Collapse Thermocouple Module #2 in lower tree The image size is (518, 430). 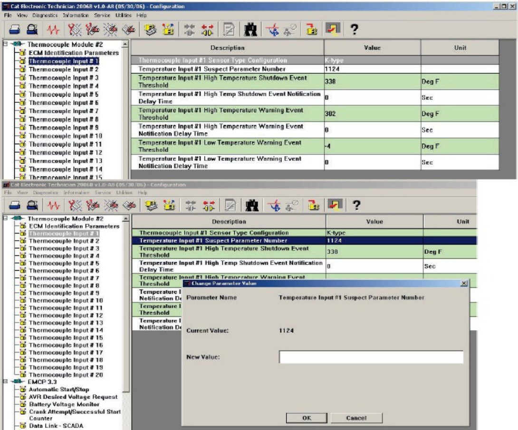pyautogui.click(x=5, y=218)
